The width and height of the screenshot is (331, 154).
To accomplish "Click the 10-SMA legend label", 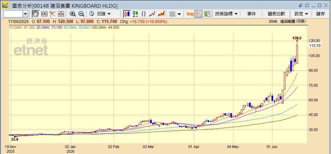I will coord(23,27).
